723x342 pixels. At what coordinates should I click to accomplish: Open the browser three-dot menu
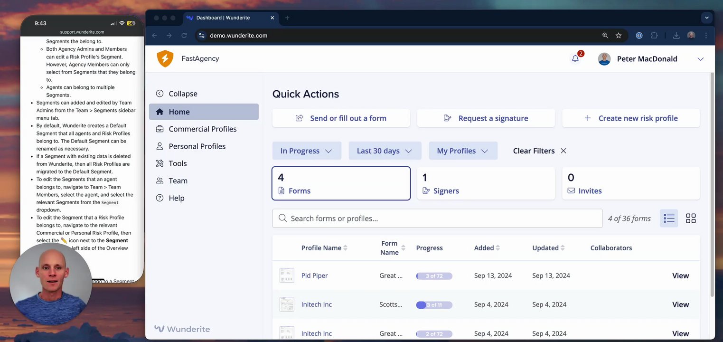pyautogui.click(x=706, y=36)
